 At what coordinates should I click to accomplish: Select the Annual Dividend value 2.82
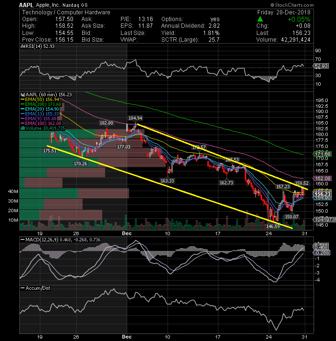[214, 26]
